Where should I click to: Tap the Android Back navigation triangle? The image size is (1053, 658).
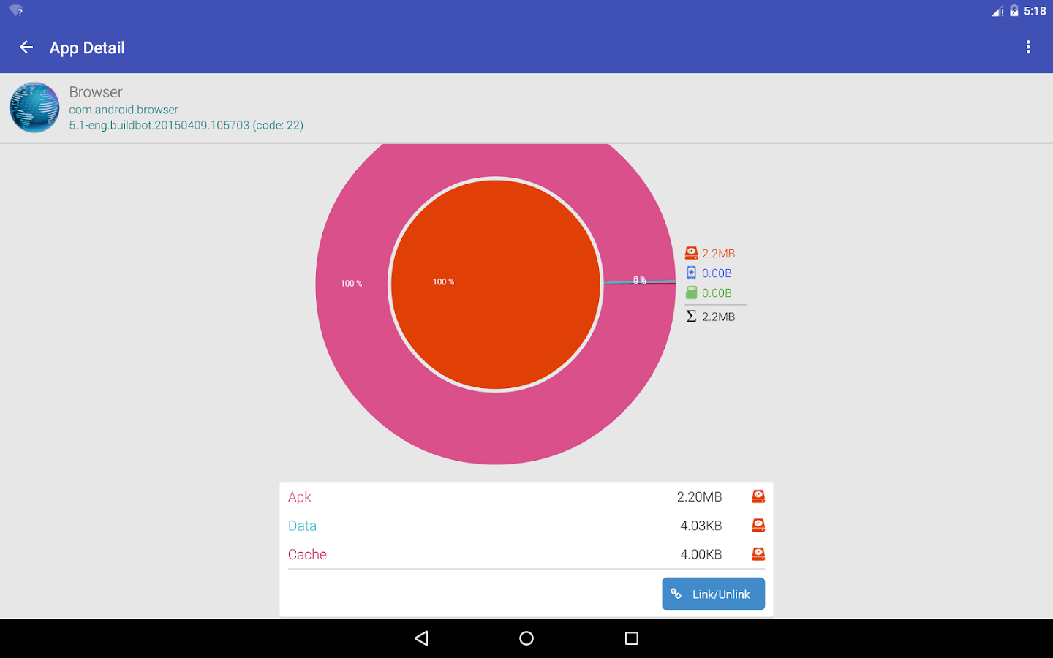pos(421,638)
